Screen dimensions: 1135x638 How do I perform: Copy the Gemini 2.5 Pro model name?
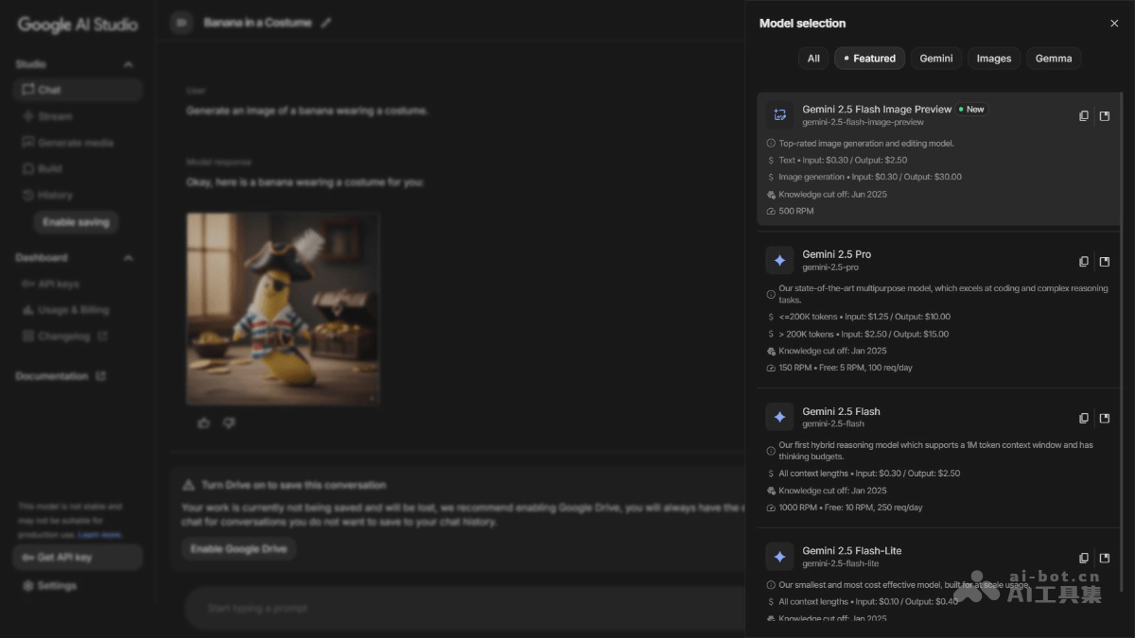tap(1083, 261)
